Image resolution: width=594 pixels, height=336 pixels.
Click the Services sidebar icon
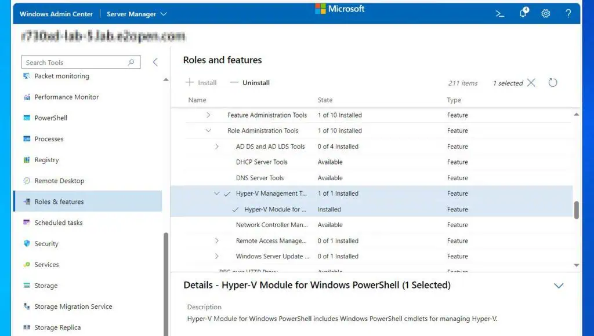click(x=27, y=265)
